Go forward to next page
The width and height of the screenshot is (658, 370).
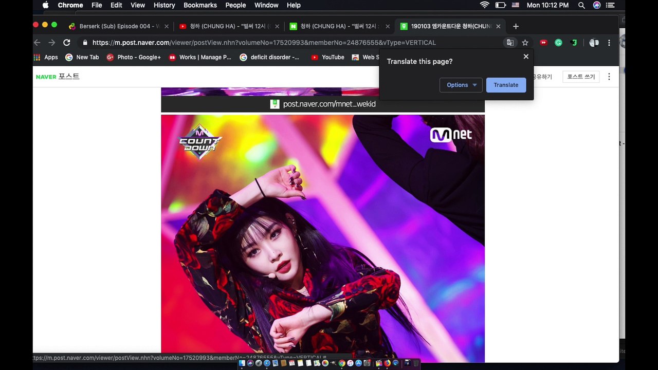coord(51,43)
